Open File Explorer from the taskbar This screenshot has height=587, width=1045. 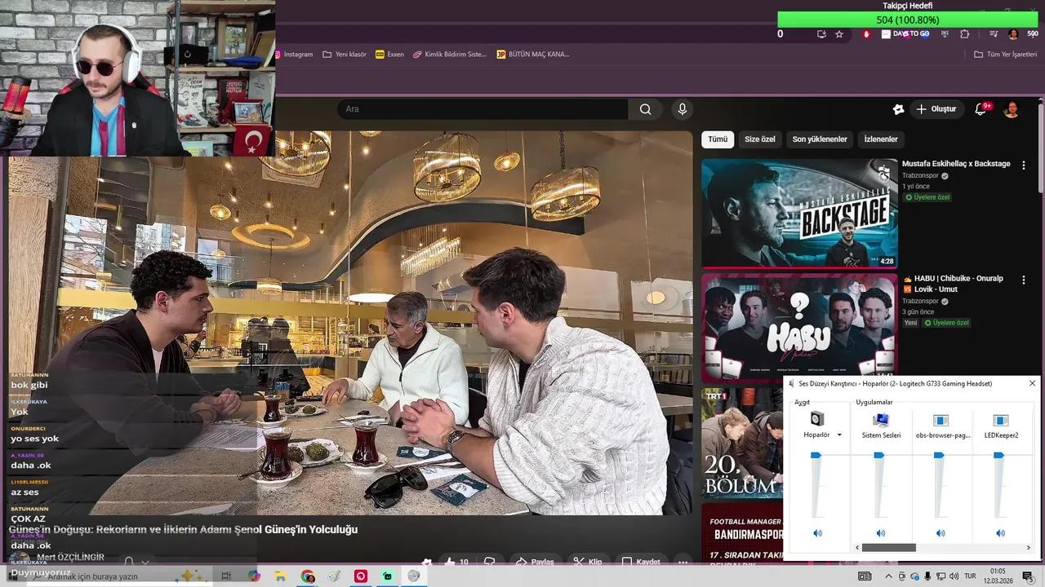pos(280,576)
